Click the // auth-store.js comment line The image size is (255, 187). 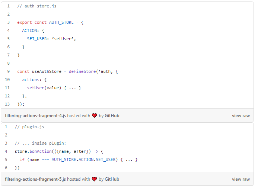pyautogui.click(x=37, y=6)
